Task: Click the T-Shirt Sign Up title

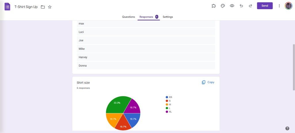Action: pos(26,7)
